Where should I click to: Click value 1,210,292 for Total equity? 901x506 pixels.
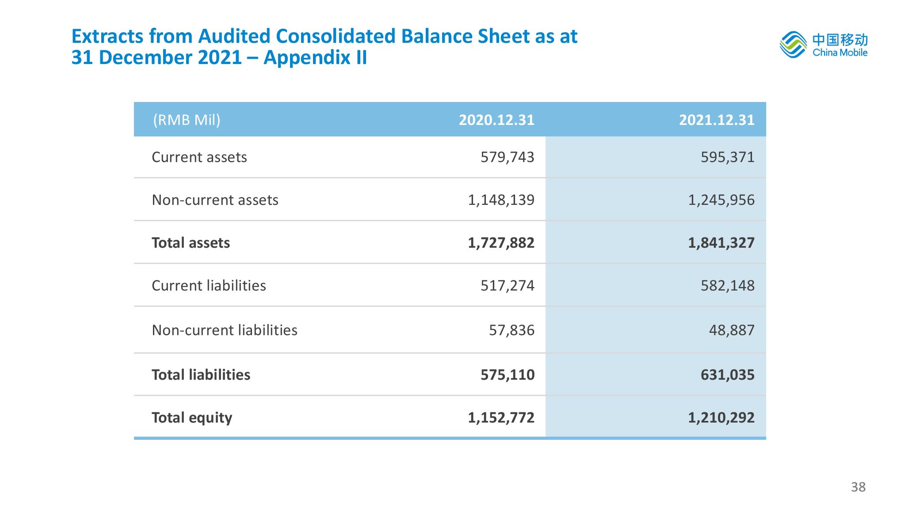[x=722, y=418]
